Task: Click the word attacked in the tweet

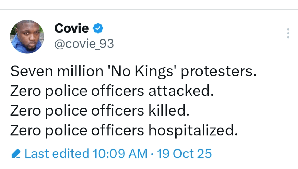Action: pyautogui.click(x=181, y=91)
